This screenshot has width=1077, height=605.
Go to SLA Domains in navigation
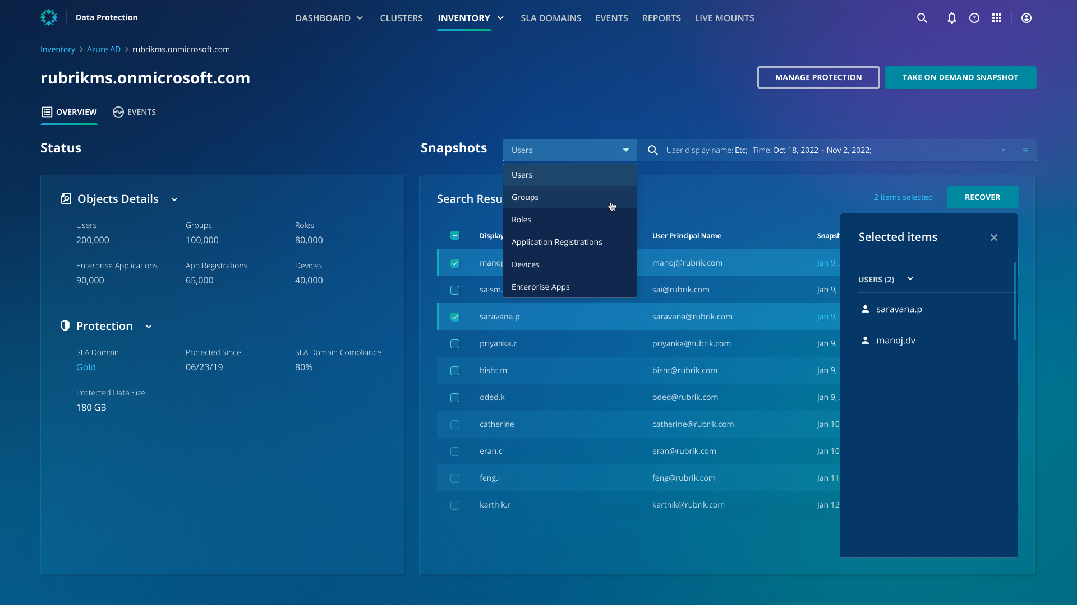(551, 18)
